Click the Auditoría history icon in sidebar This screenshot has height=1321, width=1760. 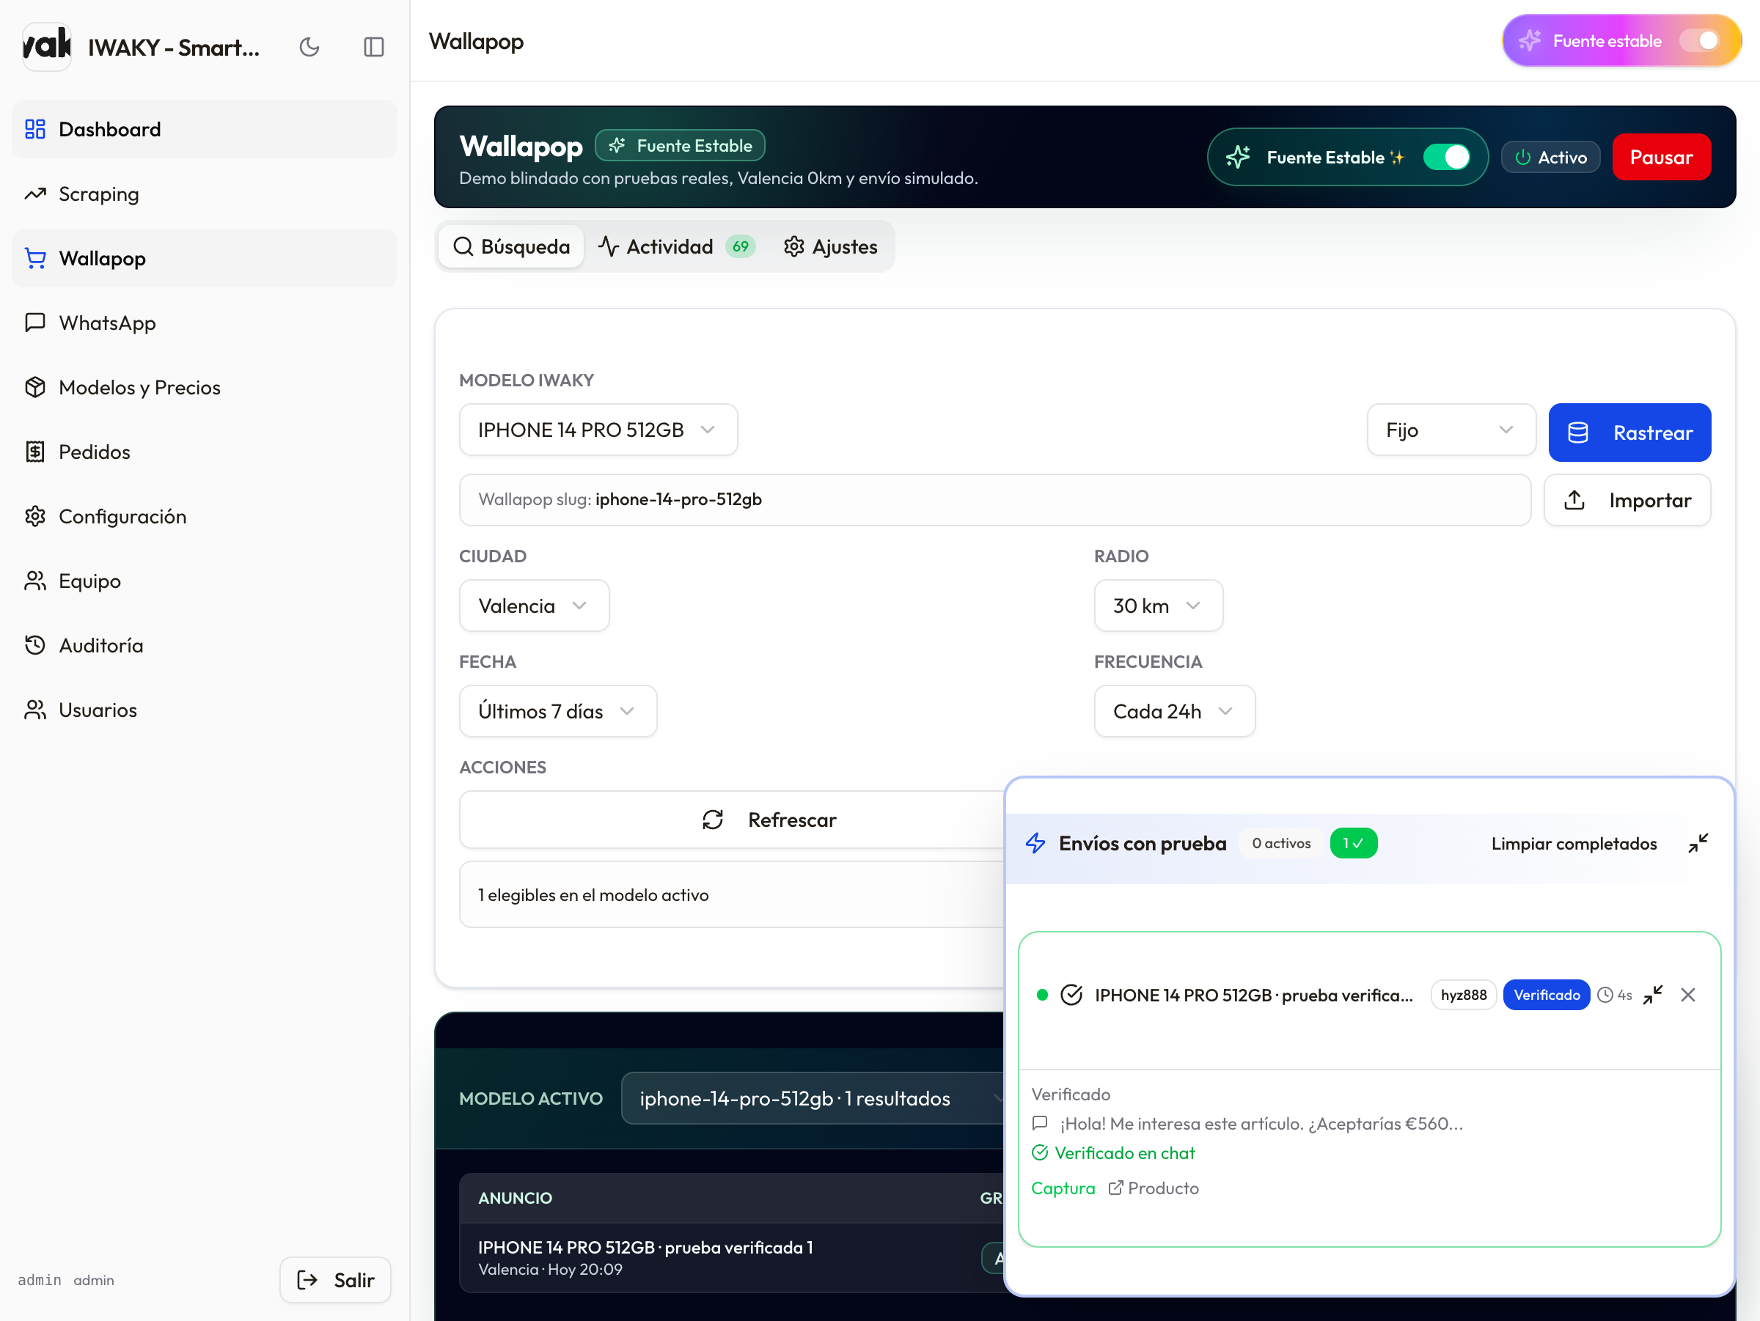(35, 645)
